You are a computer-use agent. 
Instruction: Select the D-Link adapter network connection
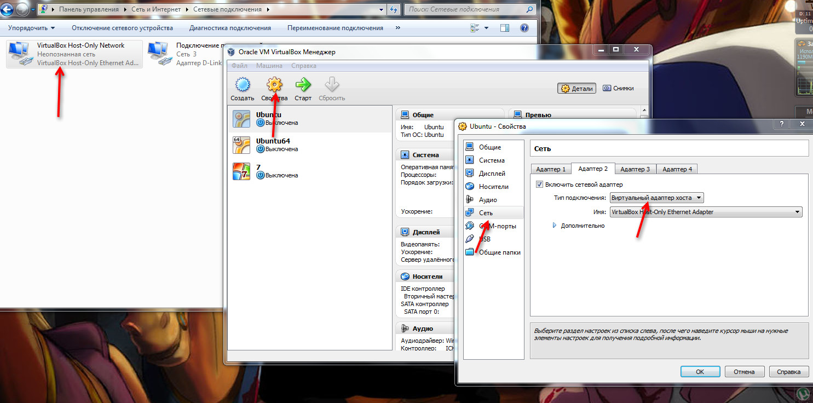(185, 54)
